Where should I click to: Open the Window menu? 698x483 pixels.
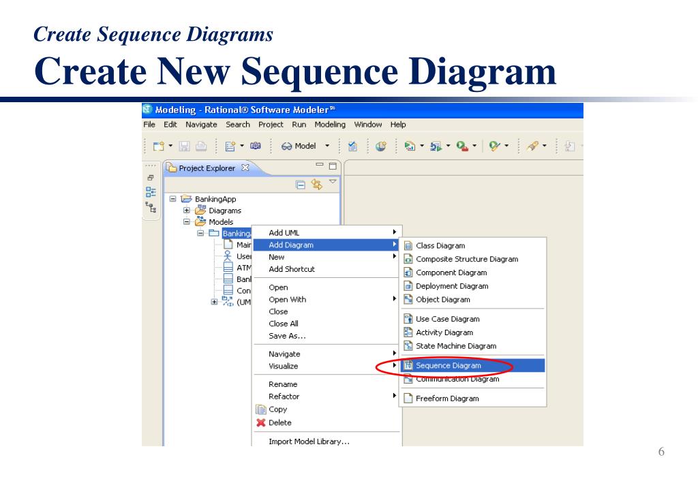pos(367,125)
